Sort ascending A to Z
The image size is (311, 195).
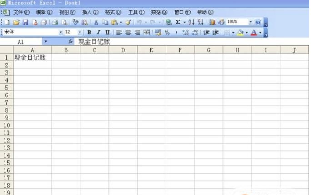[x=191, y=22]
